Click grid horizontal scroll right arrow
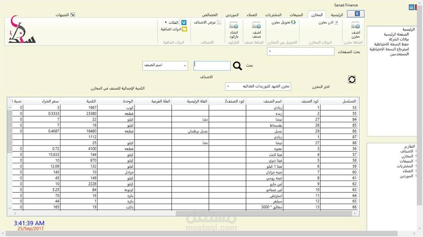Screen dimensions: 423x237 tap(355, 213)
